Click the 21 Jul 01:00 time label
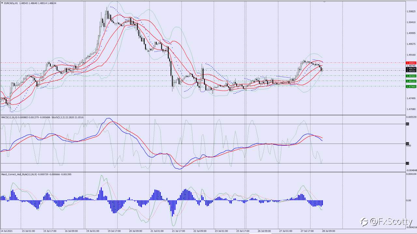The height and width of the screenshot is (234, 417). click(x=157, y=231)
